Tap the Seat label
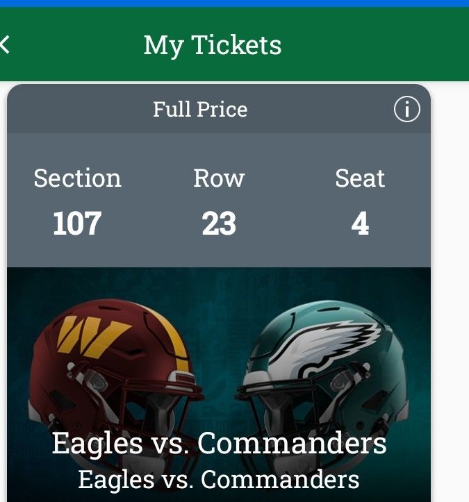The height and width of the screenshot is (502, 469). pos(360,178)
